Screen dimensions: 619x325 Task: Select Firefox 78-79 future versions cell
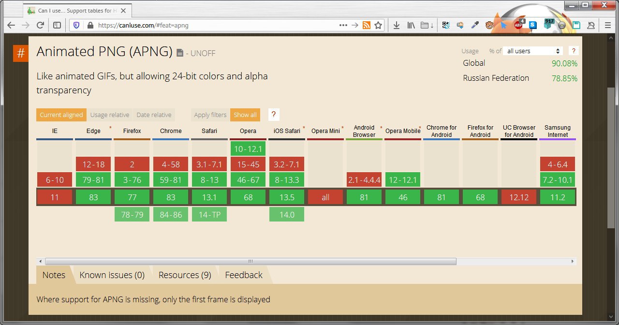coord(132,214)
